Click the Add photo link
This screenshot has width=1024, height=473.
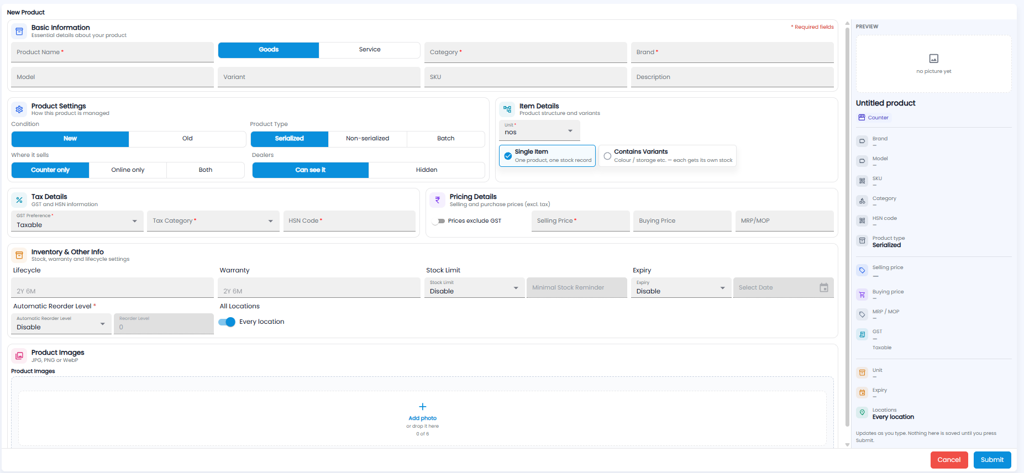click(x=423, y=418)
